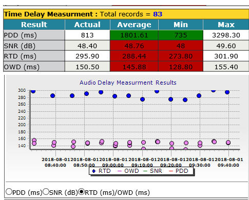Screen dimensions: 249x200
Task: Click the PDD (ms) row label
Action: pyautogui.click(x=21, y=35)
